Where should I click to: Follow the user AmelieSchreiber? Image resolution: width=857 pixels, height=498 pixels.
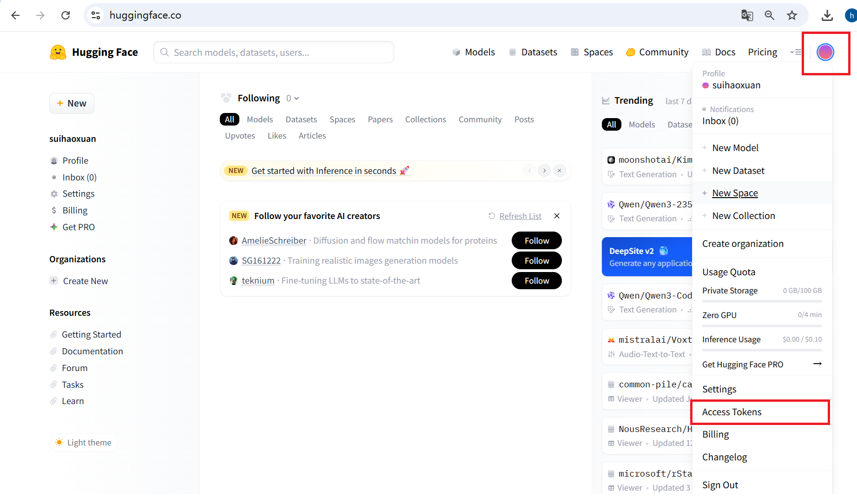pos(536,240)
